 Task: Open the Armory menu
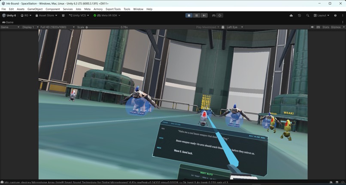[98, 9]
